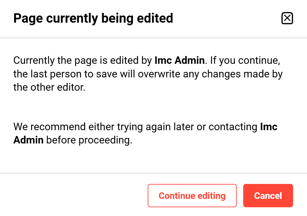
Task: Click the divider line under the title
Action: (153, 38)
